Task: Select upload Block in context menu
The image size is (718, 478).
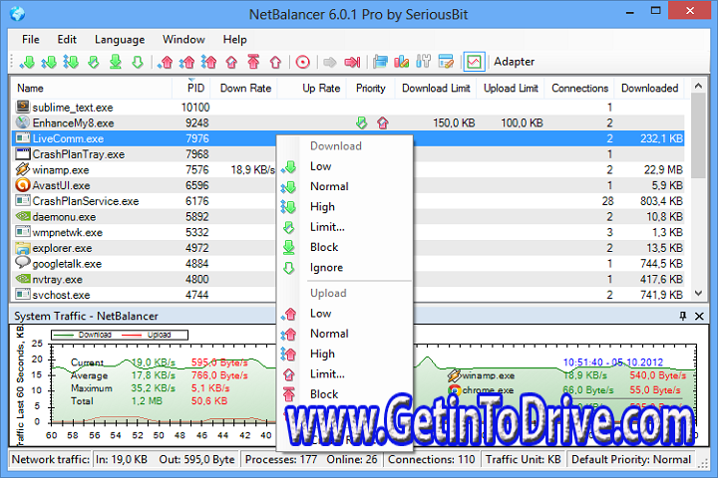Action: click(x=344, y=394)
